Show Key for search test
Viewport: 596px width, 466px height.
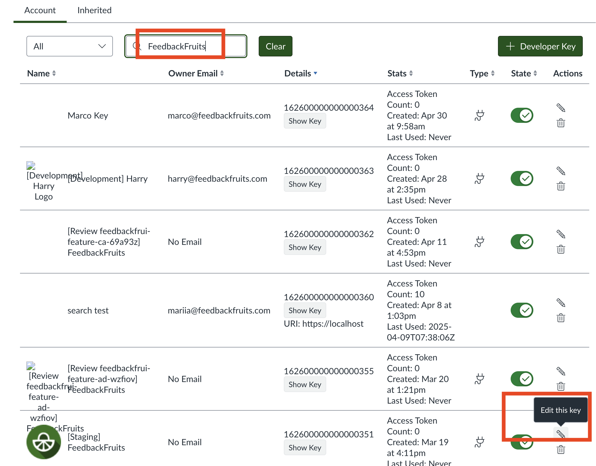(x=305, y=310)
